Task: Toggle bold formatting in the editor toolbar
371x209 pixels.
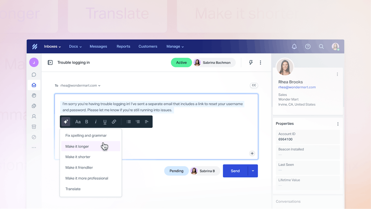Action: tap(87, 122)
